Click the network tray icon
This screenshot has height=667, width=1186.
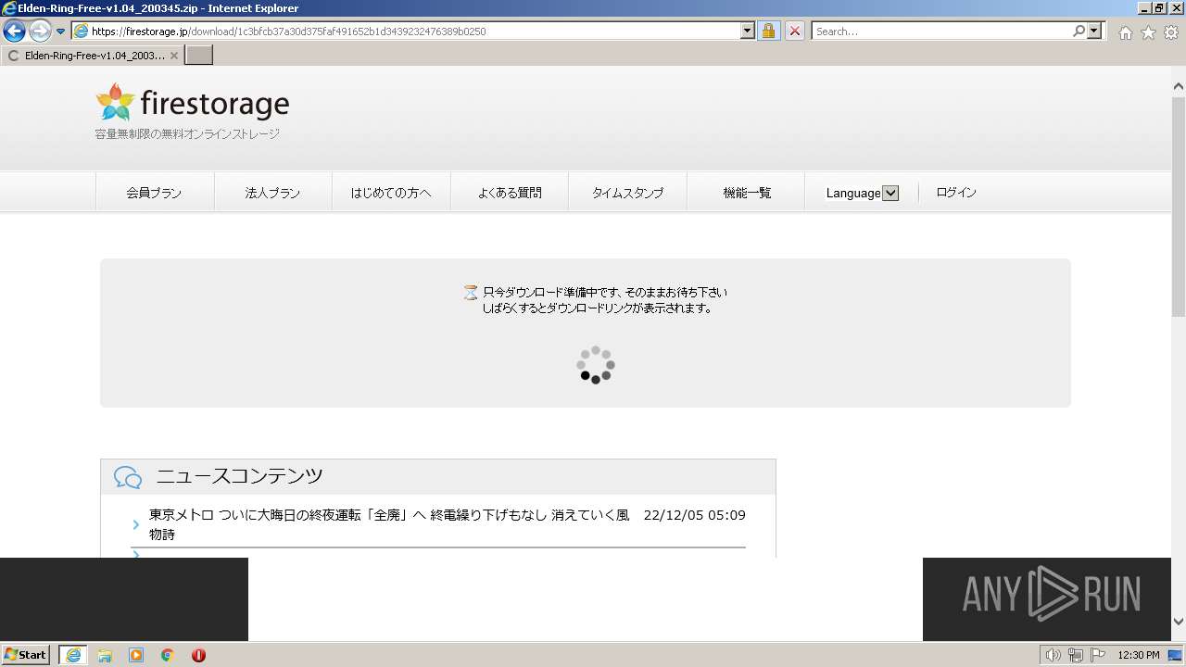point(1076,655)
